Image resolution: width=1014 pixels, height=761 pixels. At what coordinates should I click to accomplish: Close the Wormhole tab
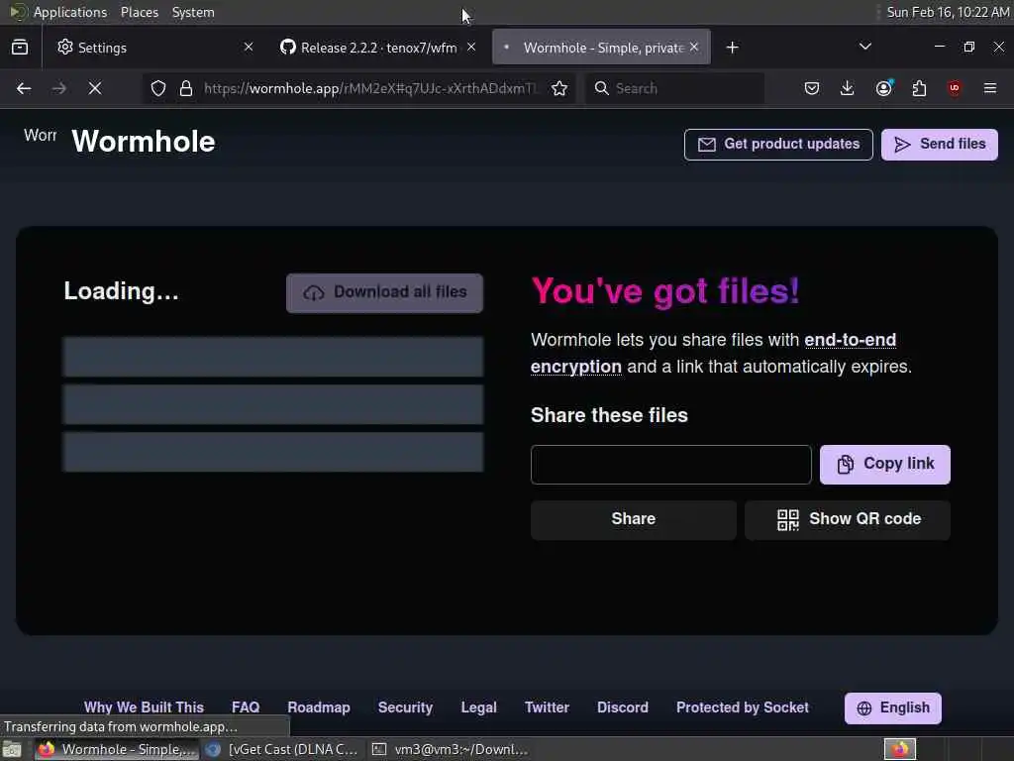[x=694, y=48]
